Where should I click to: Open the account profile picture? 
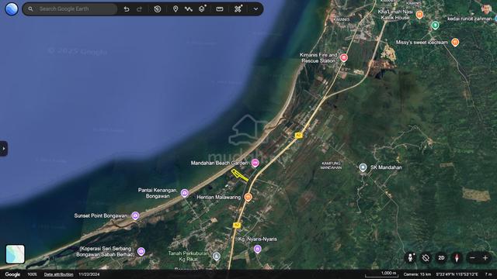pyautogui.click(x=487, y=9)
